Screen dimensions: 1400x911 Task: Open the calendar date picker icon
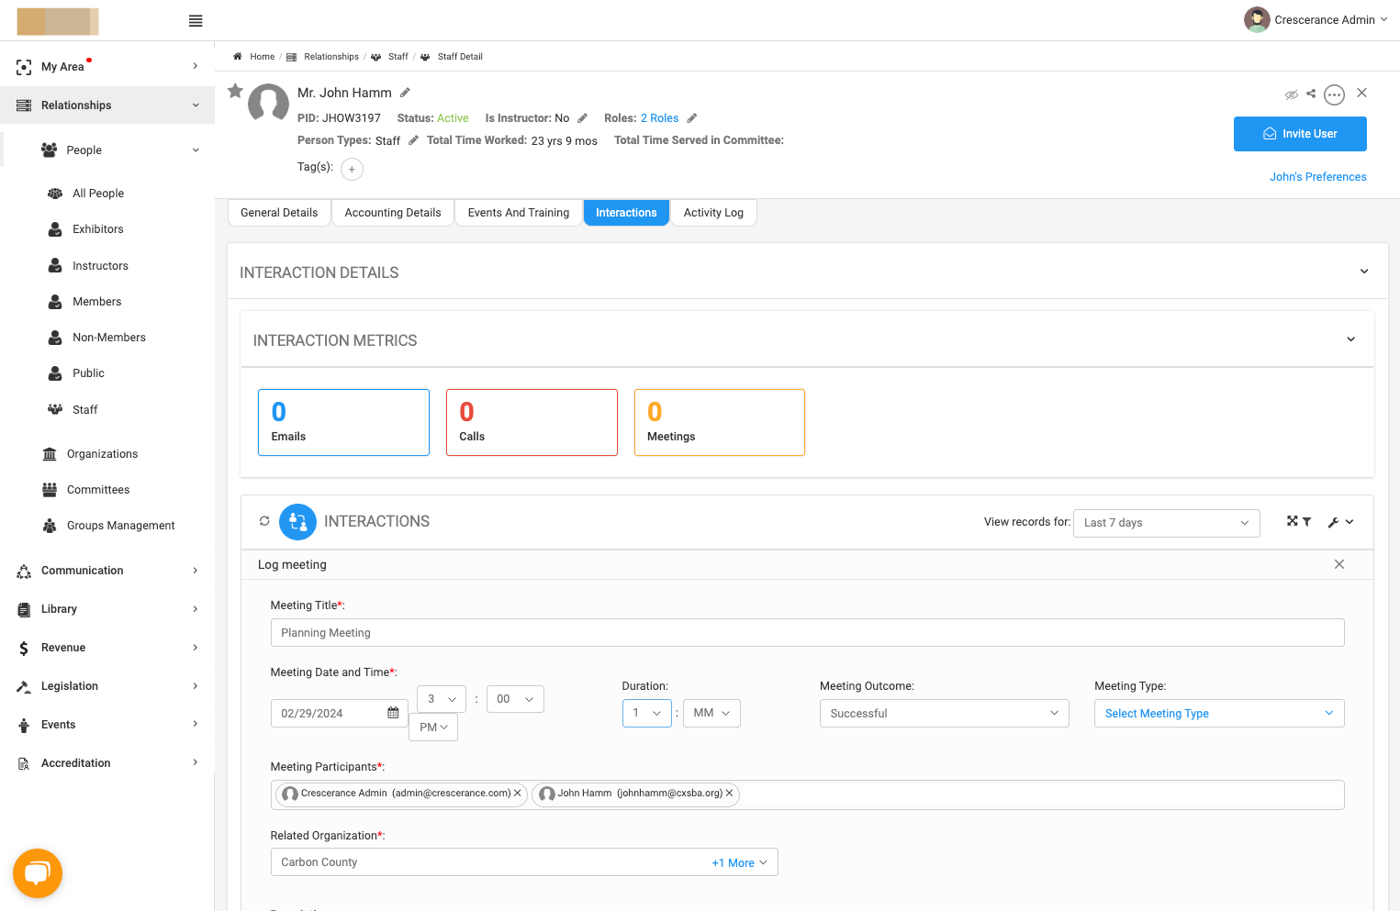coord(393,713)
